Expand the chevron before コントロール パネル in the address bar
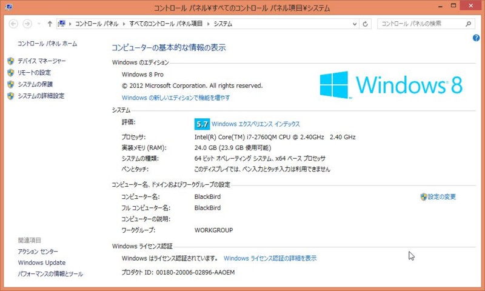 [x=70, y=24]
